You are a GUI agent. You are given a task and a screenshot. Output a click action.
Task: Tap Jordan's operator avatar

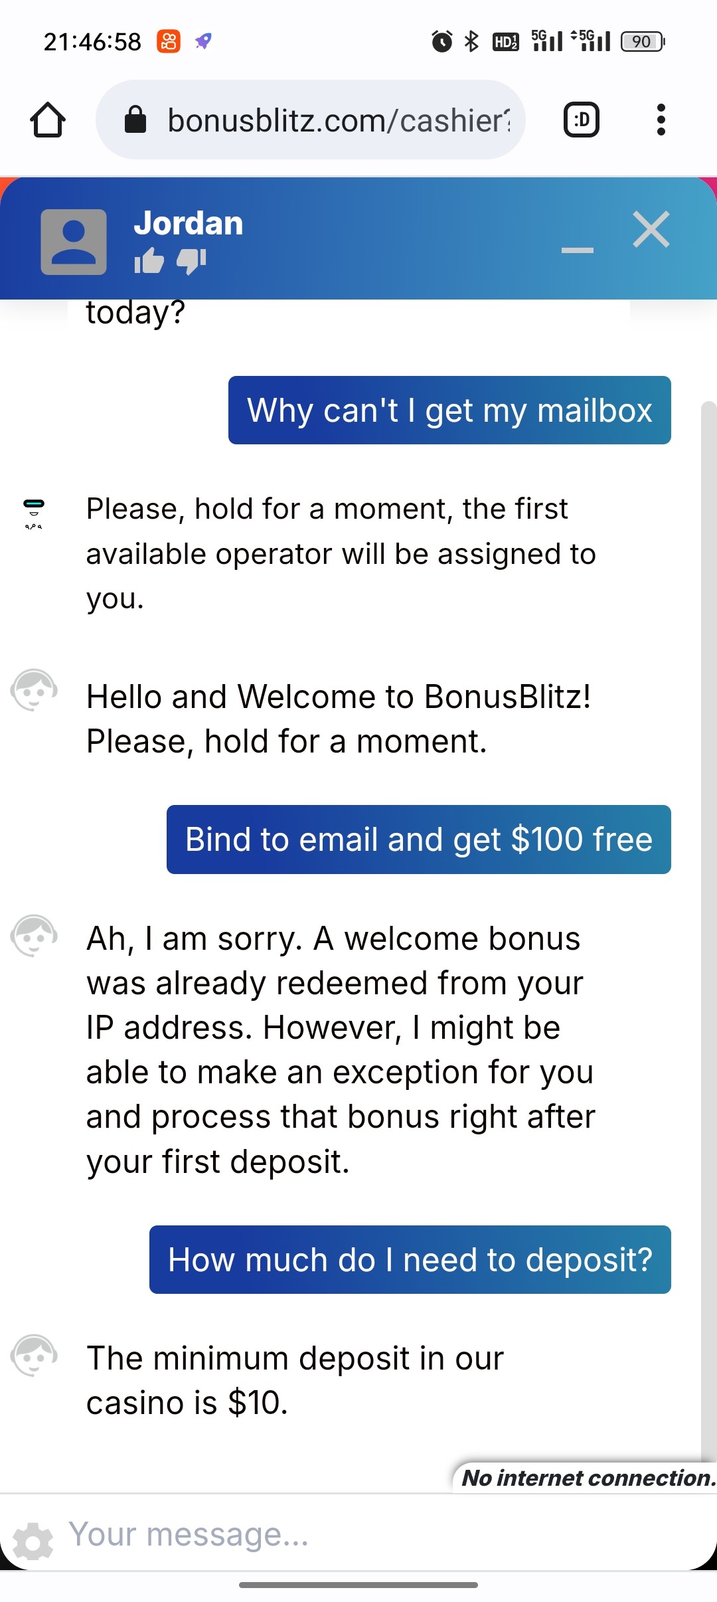pos(74,242)
